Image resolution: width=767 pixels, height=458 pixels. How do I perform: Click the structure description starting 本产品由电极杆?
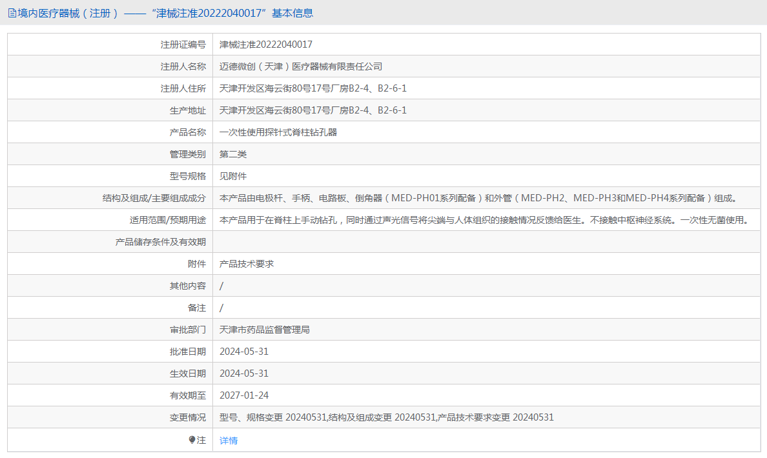(x=480, y=198)
